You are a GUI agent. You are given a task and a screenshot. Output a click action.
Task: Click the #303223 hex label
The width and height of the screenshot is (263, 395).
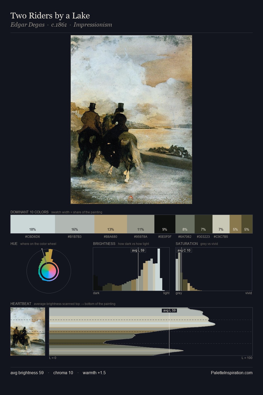click(204, 237)
